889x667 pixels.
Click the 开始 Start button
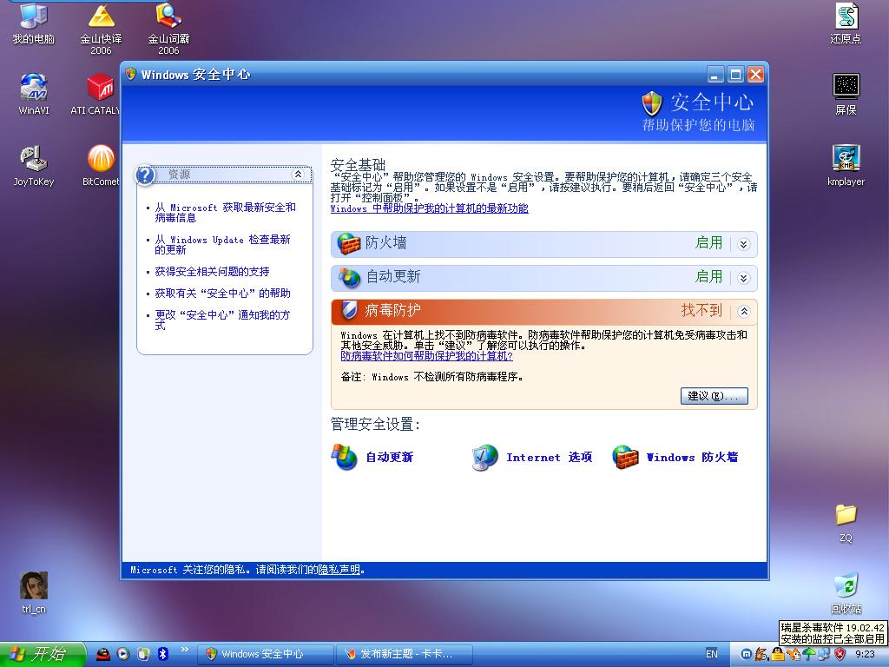coord(43,654)
